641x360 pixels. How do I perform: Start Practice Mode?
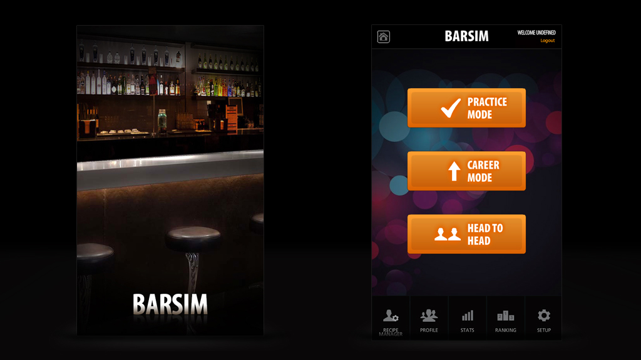pyautogui.click(x=466, y=107)
